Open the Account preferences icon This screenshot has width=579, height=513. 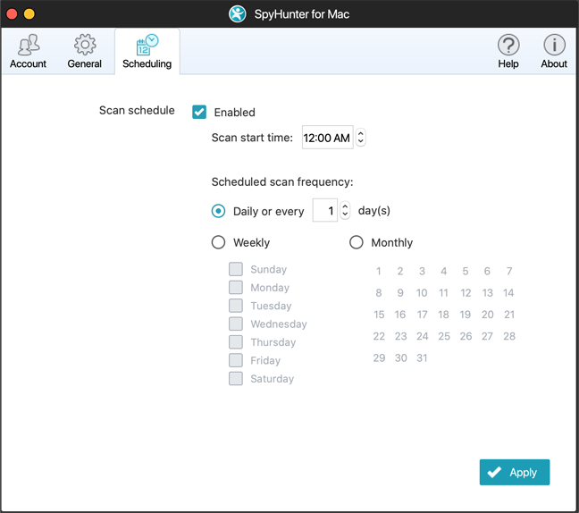(28, 46)
